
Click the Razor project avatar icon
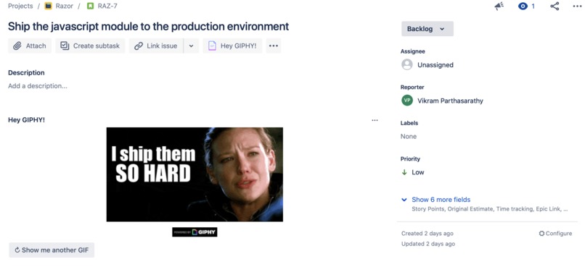pos(48,6)
